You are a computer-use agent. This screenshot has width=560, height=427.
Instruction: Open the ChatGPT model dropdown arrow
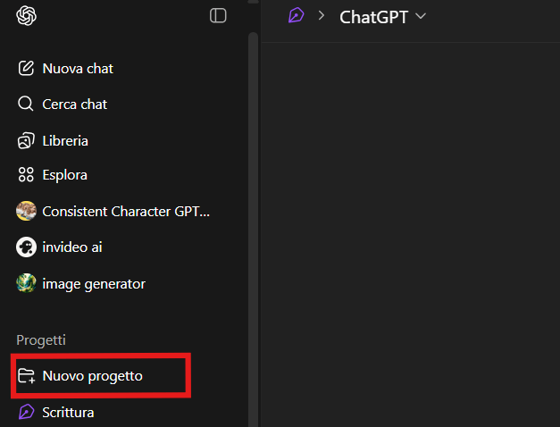[x=422, y=16]
